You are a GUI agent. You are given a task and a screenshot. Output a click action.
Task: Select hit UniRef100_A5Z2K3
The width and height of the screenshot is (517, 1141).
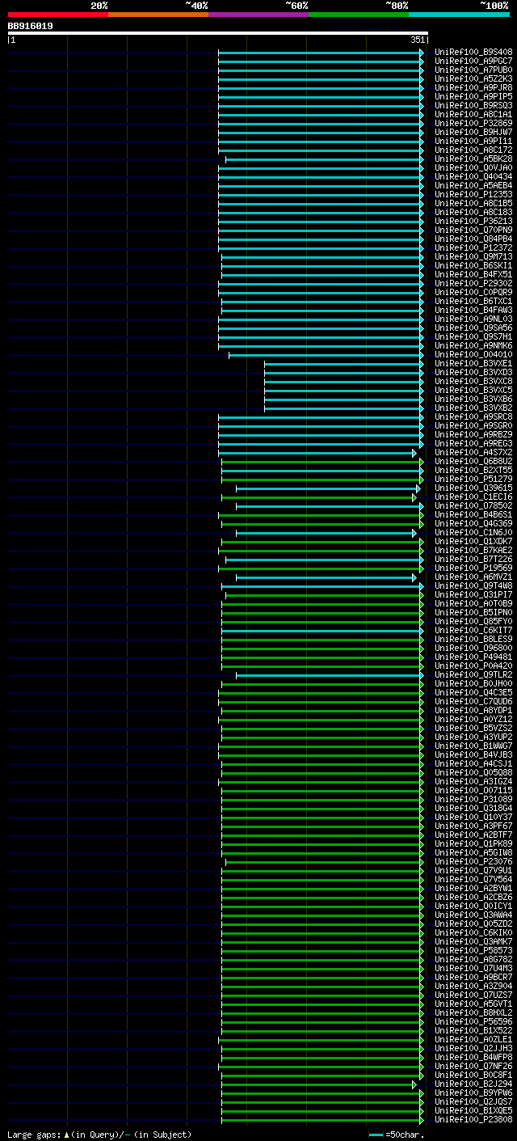[473, 79]
